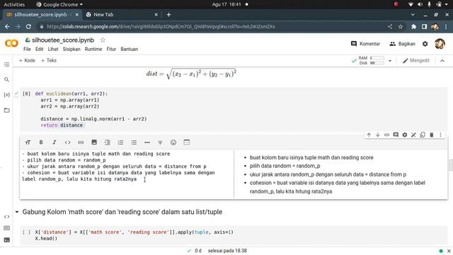The image size is (453, 255).
Task: Open the variables inspector panel
Action: point(6,95)
